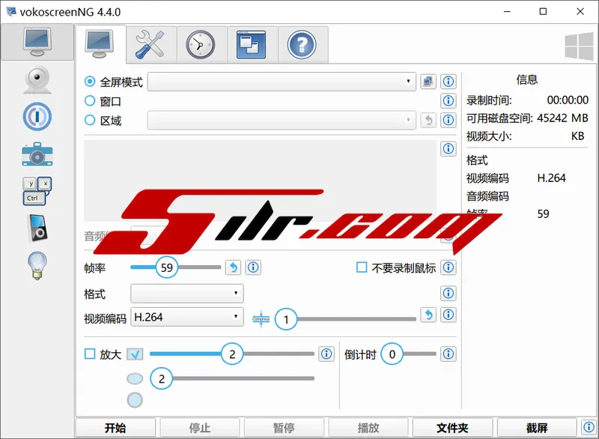This screenshot has width=599, height=439.
Task: Click the info icon for 区域
Action: (449, 120)
